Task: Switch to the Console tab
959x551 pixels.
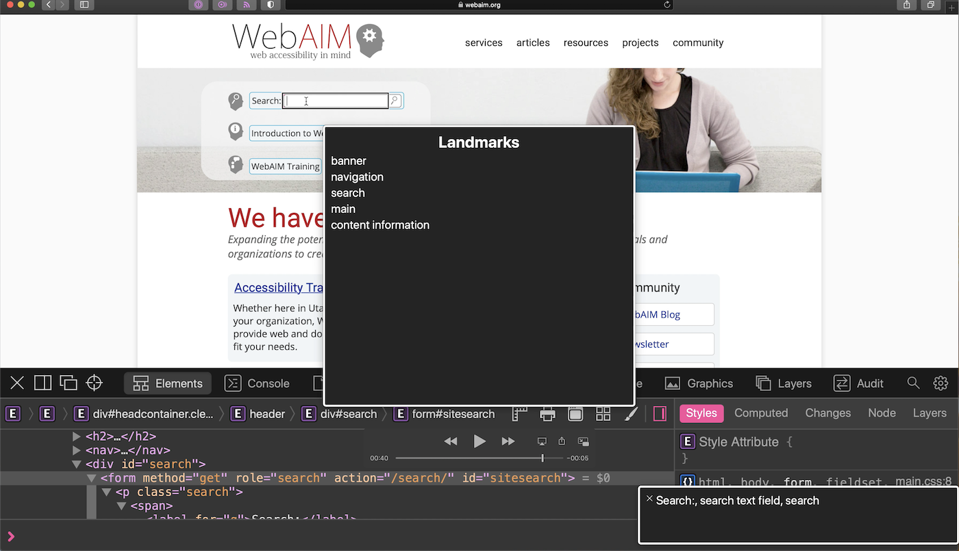Action: [x=257, y=383]
